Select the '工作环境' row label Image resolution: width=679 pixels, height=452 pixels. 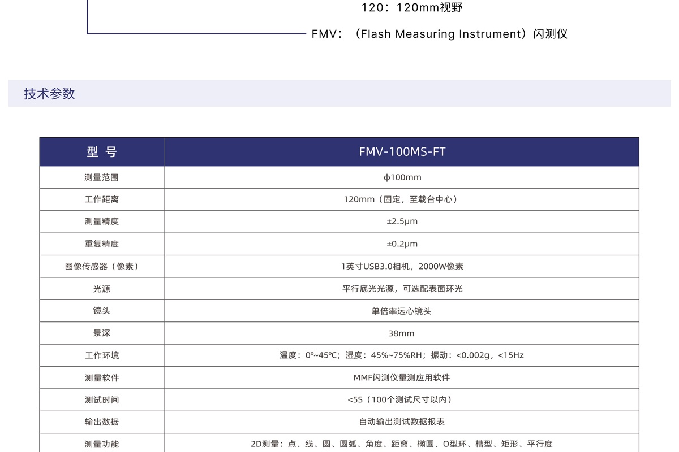point(102,355)
